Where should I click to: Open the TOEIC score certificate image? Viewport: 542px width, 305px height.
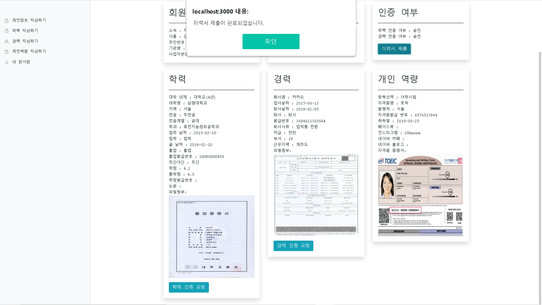click(421, 195)
